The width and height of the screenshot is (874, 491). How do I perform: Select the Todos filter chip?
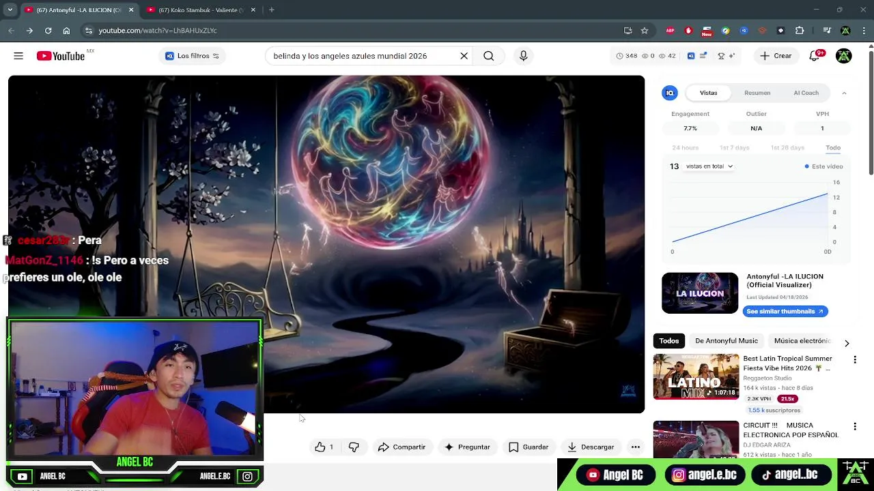click(x=669, y=341)
